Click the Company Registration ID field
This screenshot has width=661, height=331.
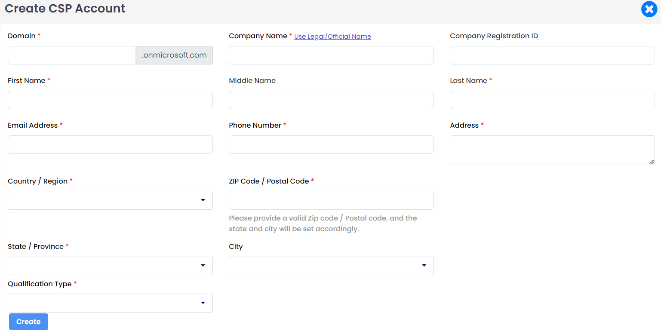pyautogui.click(x=552, y=55)
